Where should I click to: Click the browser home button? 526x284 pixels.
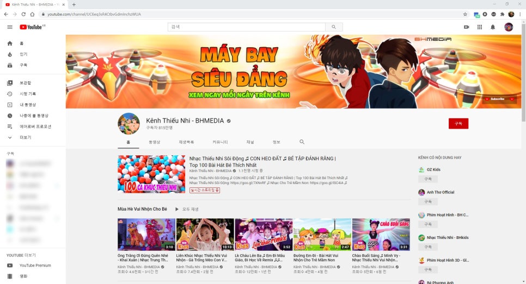coord(32,14)
